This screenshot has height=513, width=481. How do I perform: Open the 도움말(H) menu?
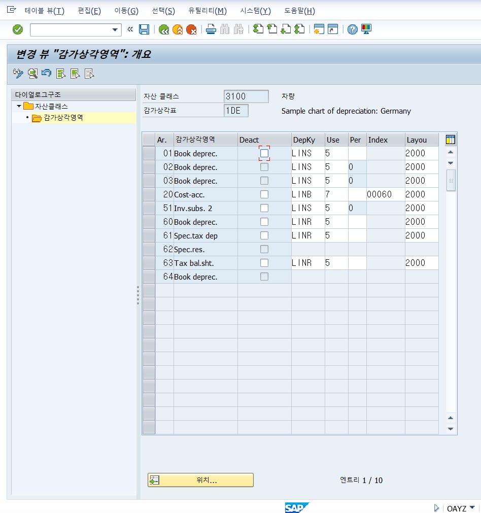(x=299, y=11)
